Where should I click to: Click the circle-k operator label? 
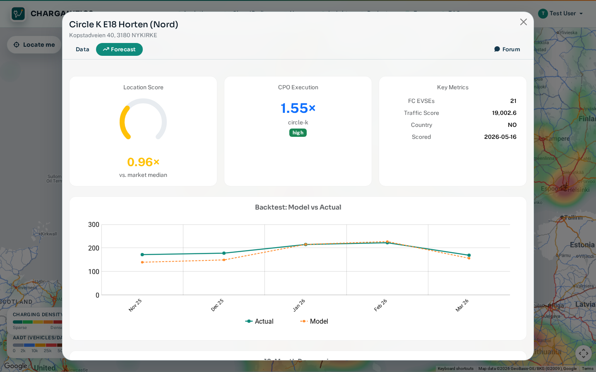(298, 122)
